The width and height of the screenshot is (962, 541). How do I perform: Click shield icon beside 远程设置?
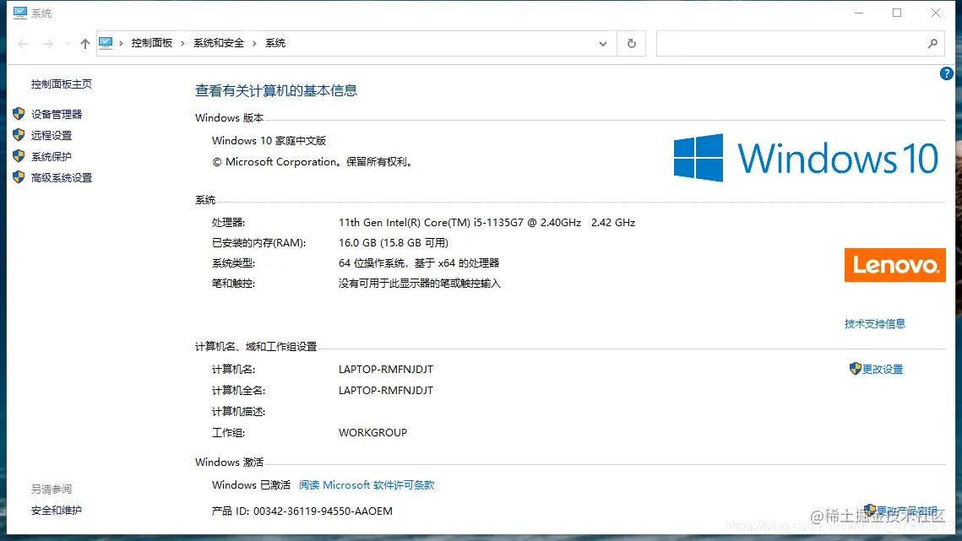[x=19, y=135]
